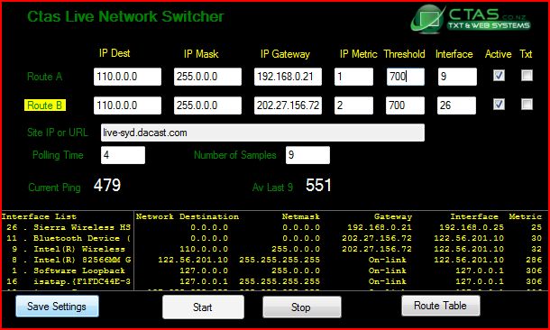550x330 pixels.
Task: Click the Number of Samples field
Action: click(307, 155)
